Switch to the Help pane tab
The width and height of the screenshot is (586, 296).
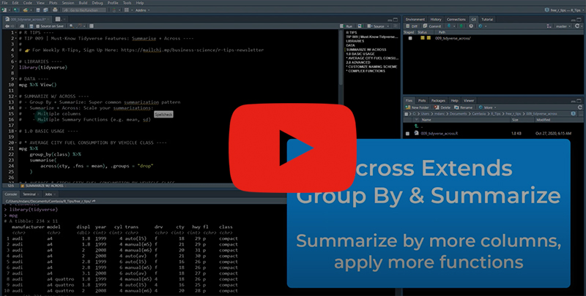click(454, 101)
